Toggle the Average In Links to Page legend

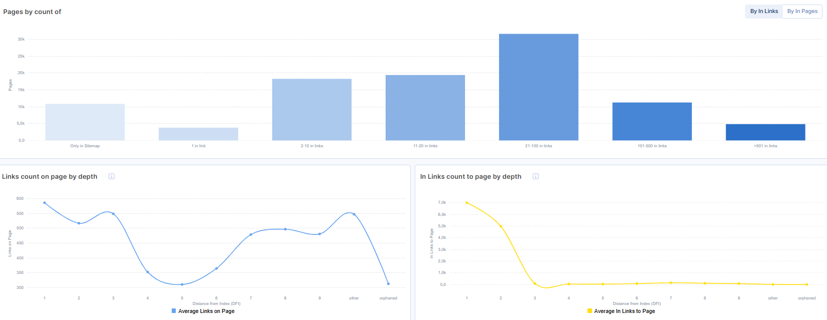624,311
